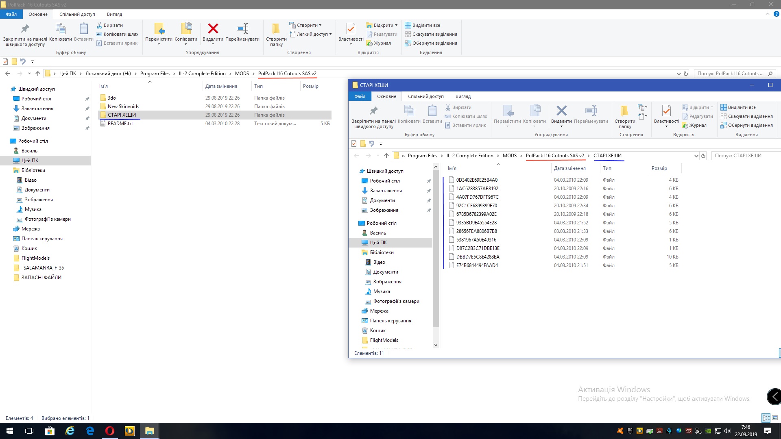This screenshot has height=439, width=781.
Task: Click the red Delete X icon in main ribbon
Action: 213,28
